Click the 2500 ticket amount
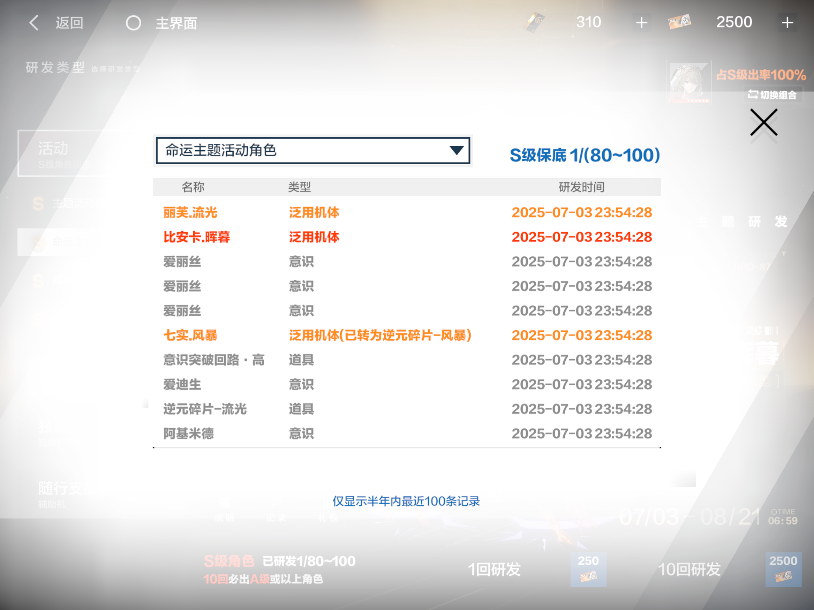Image resolution: width=814 pixels, height=610 pixels. point(734,22)
